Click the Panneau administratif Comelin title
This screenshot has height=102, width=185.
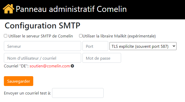click(71, 9)
